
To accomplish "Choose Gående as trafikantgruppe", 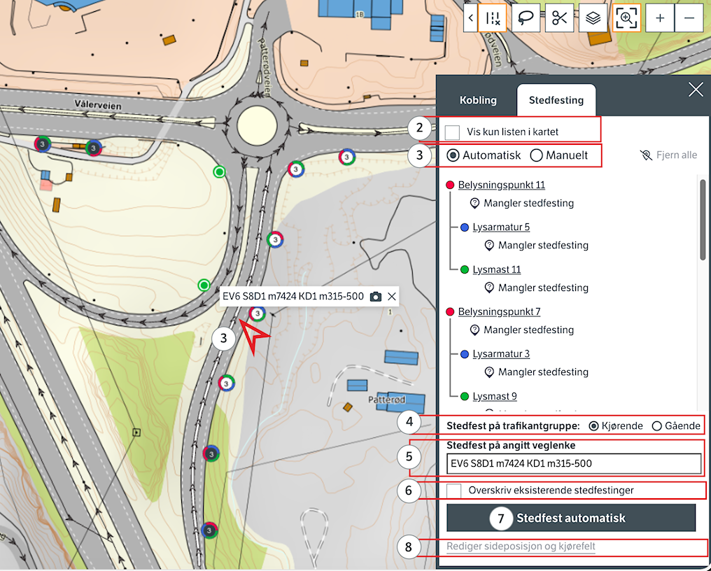I will pos(656,426).
